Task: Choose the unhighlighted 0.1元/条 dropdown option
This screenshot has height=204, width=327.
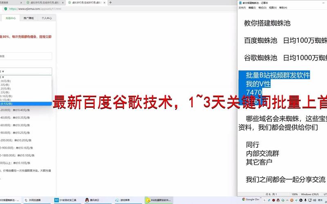Action: (x=26, y=100)
